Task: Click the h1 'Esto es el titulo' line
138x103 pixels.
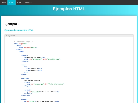Action: pos(35,57)
